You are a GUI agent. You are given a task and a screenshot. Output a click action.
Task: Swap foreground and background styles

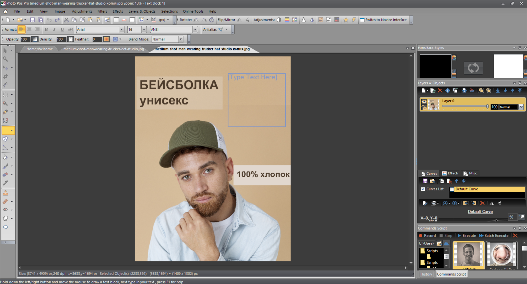[x=473, y=68]
